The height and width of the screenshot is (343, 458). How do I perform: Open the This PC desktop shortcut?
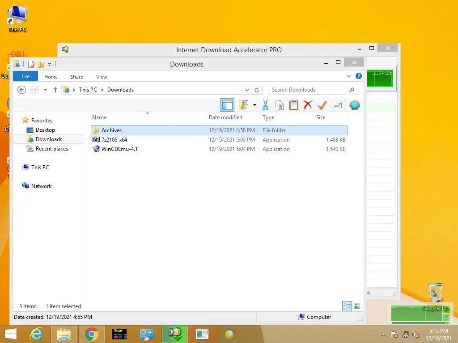17,18
